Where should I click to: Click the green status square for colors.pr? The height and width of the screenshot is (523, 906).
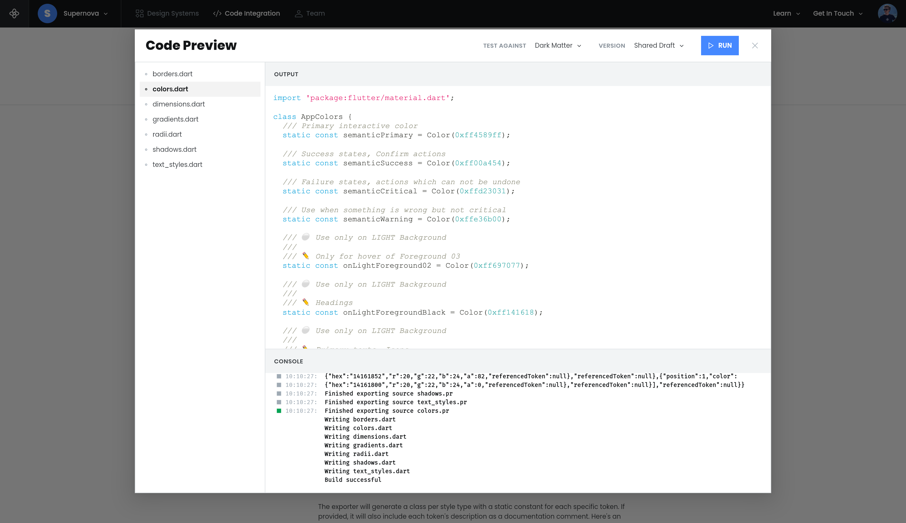coord(279,411)
